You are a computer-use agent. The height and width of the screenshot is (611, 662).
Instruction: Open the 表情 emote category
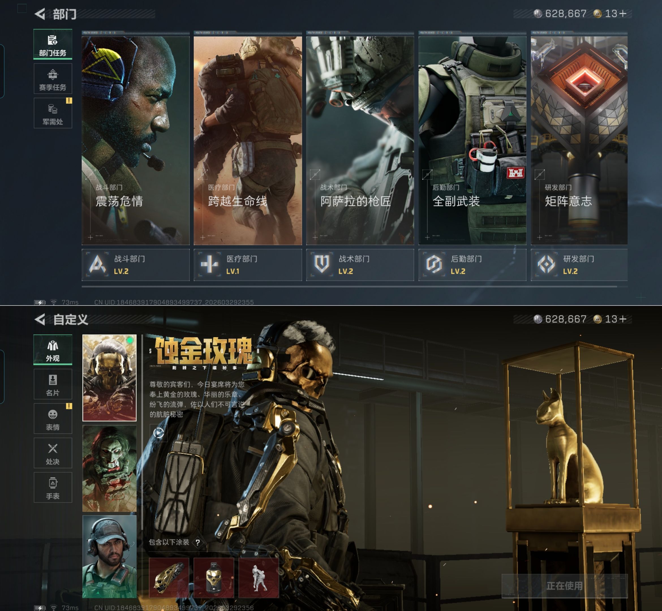coord(53,419)
